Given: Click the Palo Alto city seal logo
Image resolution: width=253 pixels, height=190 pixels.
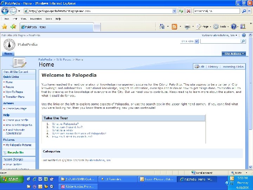Looking at the screenshot, I should [x=9, y=45].
